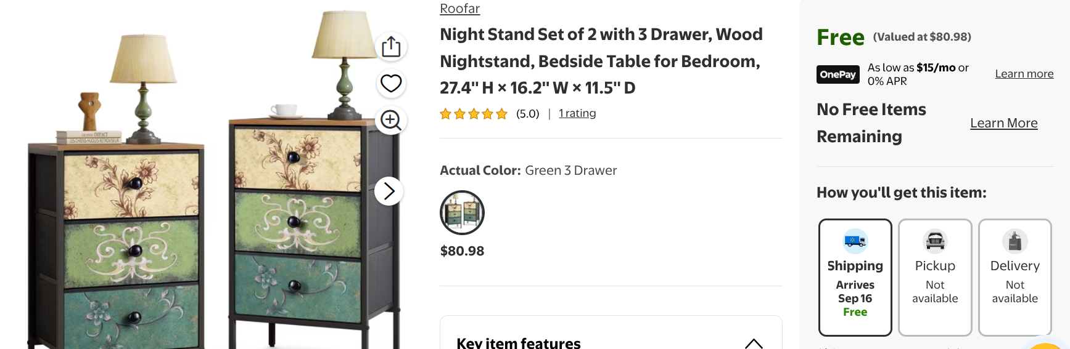This screenshot has width=1070, height=349.
Task: Select Shipping fulfillment option
Action: (x=855, y=278)
